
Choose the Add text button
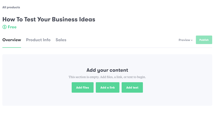click(132, 87)
